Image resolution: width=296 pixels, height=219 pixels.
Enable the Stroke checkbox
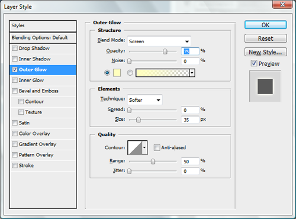15,166
